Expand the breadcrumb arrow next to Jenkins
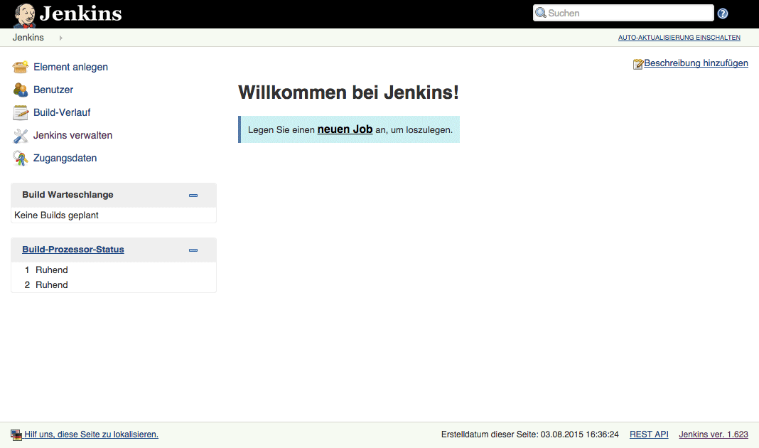 pos(61,38)
